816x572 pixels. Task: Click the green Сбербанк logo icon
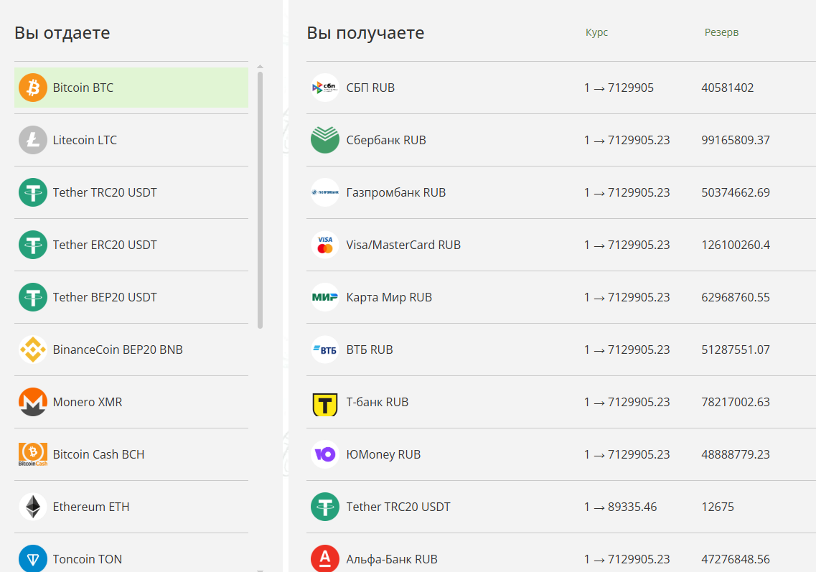(324, 140)
